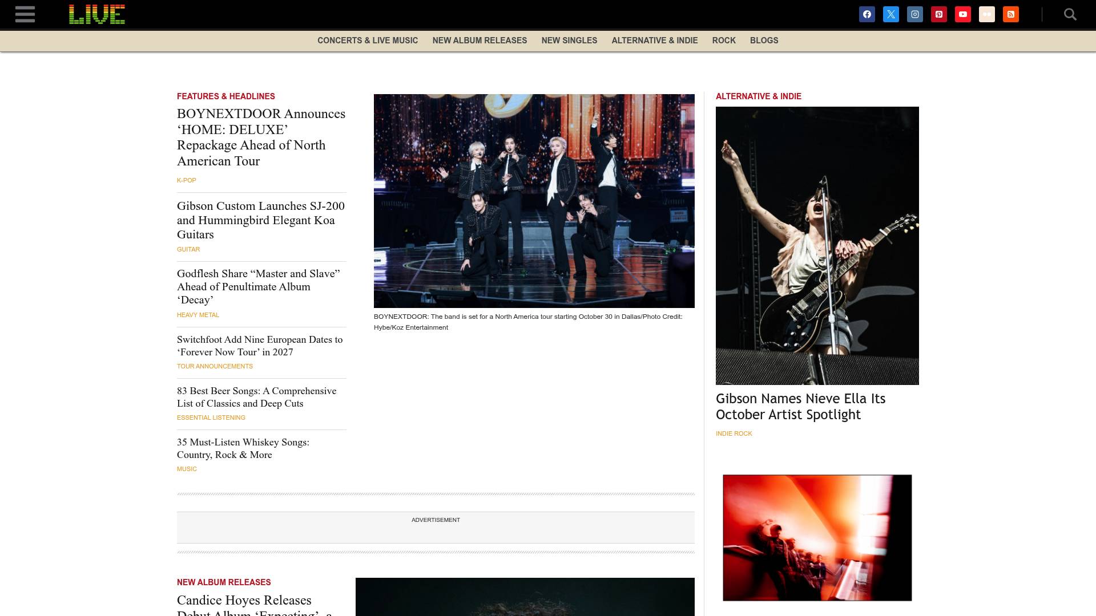The height and width of the screenshot is (616, 1096).
Task: Open the MUSIC category tag
Action: point(187,469)
